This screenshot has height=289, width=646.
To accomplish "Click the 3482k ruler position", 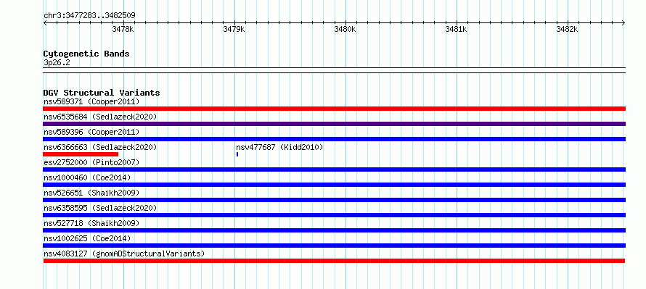I will pyautogui.click(x=568, y=29).
